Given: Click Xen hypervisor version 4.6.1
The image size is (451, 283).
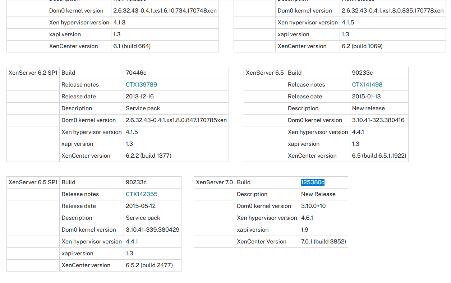Looking at the screenshot, I should (307, 218).
